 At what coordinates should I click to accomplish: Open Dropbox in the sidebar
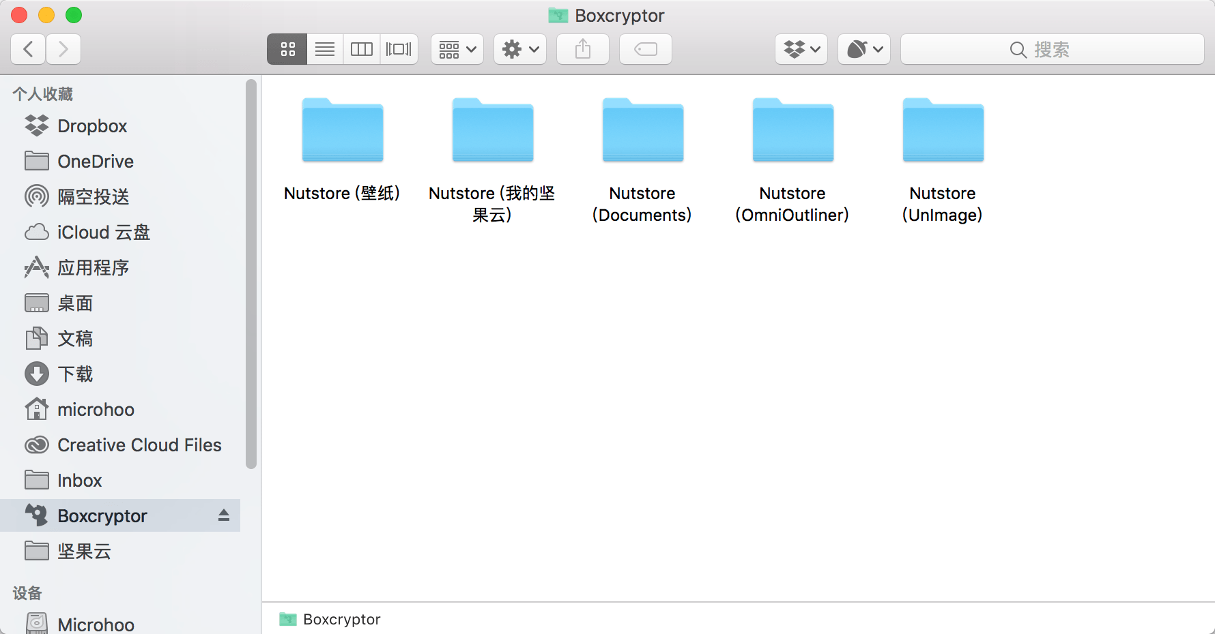120,126
